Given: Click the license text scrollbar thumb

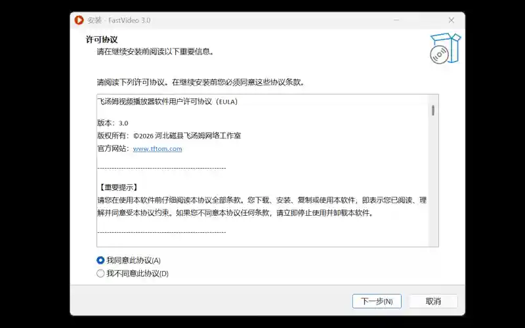Looking at the screenshot, I should click(433, 110).
